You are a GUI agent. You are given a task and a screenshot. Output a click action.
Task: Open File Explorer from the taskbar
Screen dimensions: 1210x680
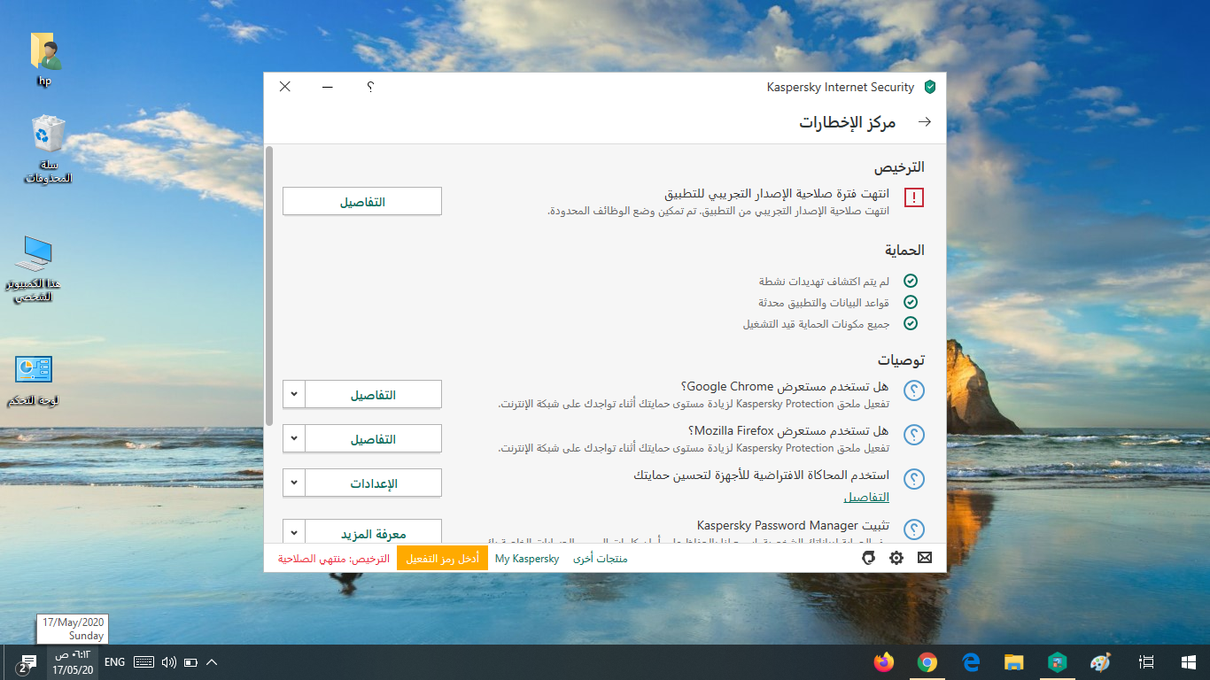pyautogui.click(x=1014, y=661)
